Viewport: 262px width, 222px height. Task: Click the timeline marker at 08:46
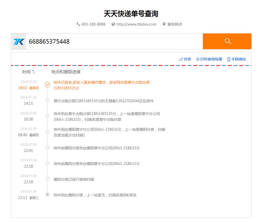click(x=47, y=132)
